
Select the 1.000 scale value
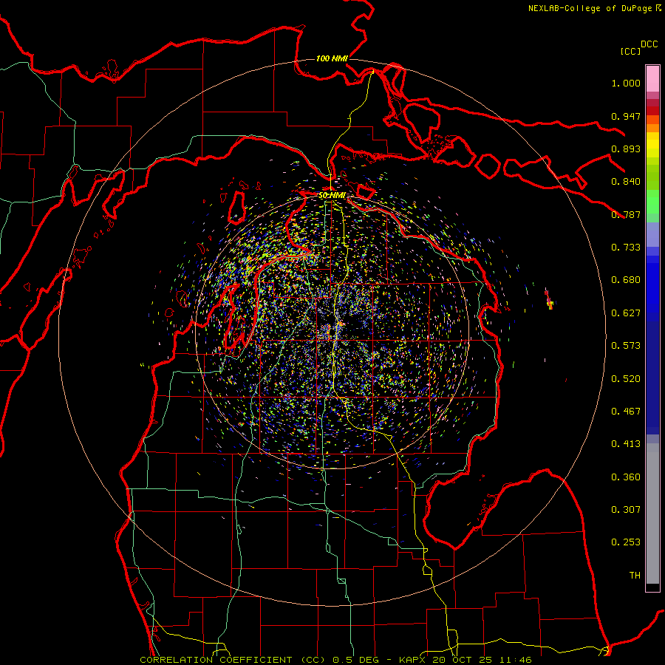click(626, 83)
